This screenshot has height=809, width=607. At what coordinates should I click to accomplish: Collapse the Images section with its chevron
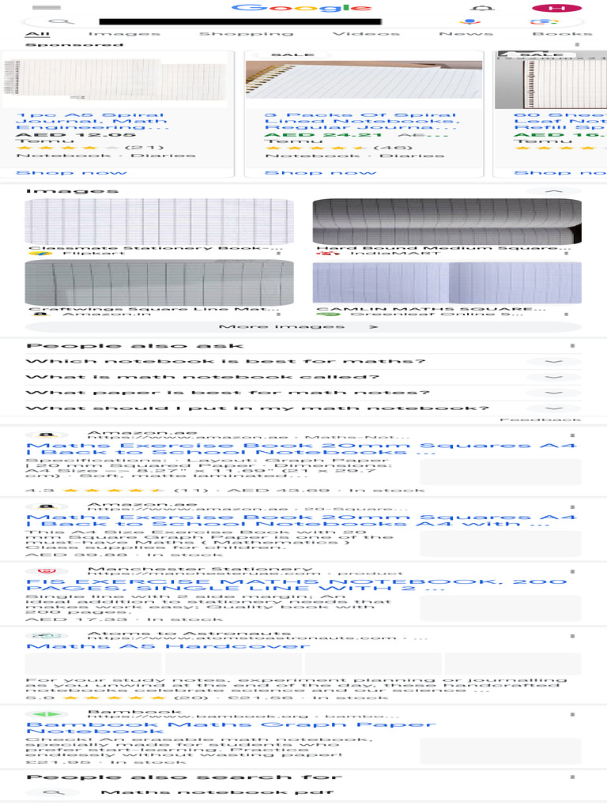553,191
